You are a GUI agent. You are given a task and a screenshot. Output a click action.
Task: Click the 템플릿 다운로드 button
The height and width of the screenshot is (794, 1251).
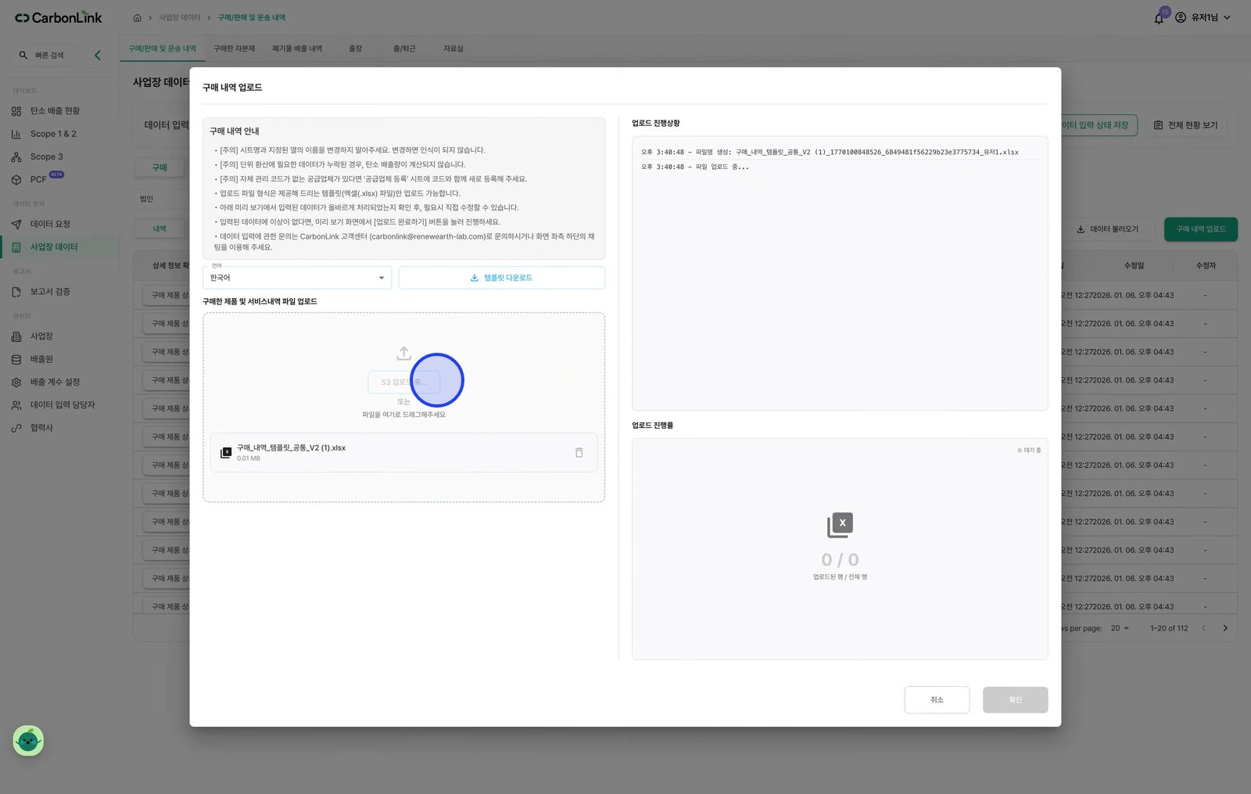click(x=501, y=278)
